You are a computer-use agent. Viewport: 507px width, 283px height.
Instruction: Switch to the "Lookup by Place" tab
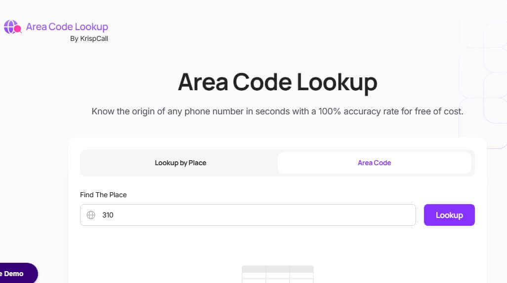tap(180, 163)
